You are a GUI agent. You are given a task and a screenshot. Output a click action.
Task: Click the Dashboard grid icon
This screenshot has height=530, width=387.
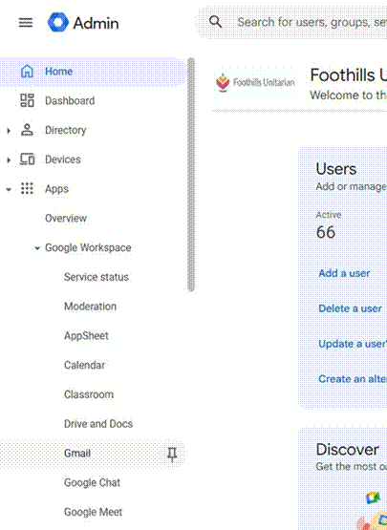point(27,100)
